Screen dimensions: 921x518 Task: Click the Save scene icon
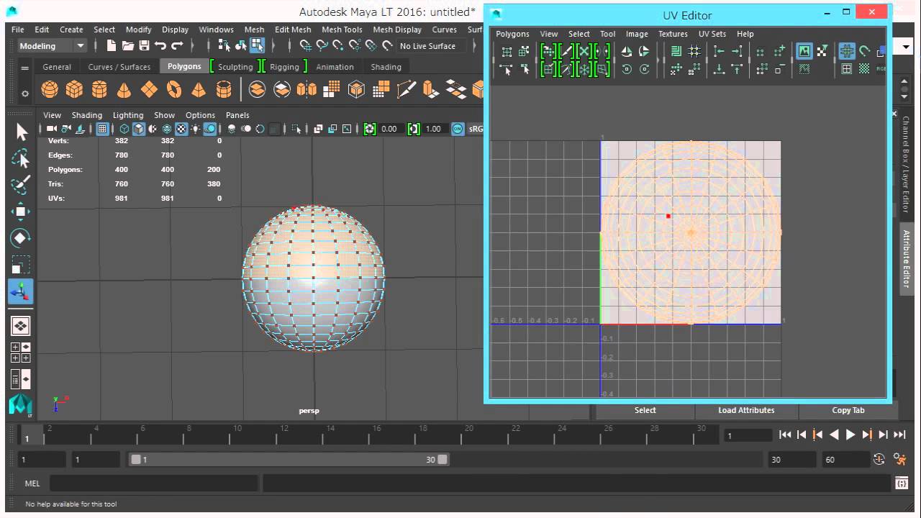[x=144, y=46]
